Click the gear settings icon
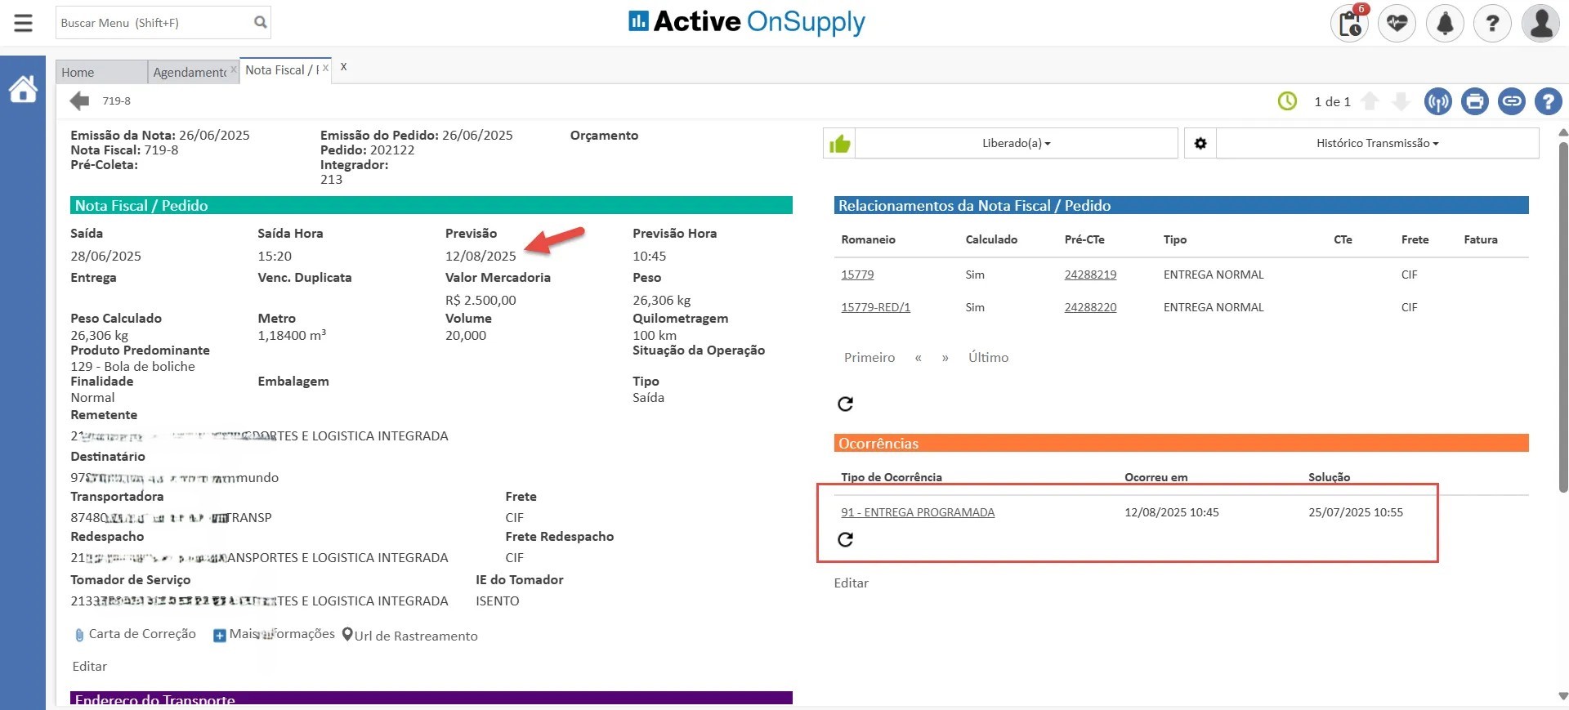The width and height of the screenshot is (1569, 710). (1200, 143)
